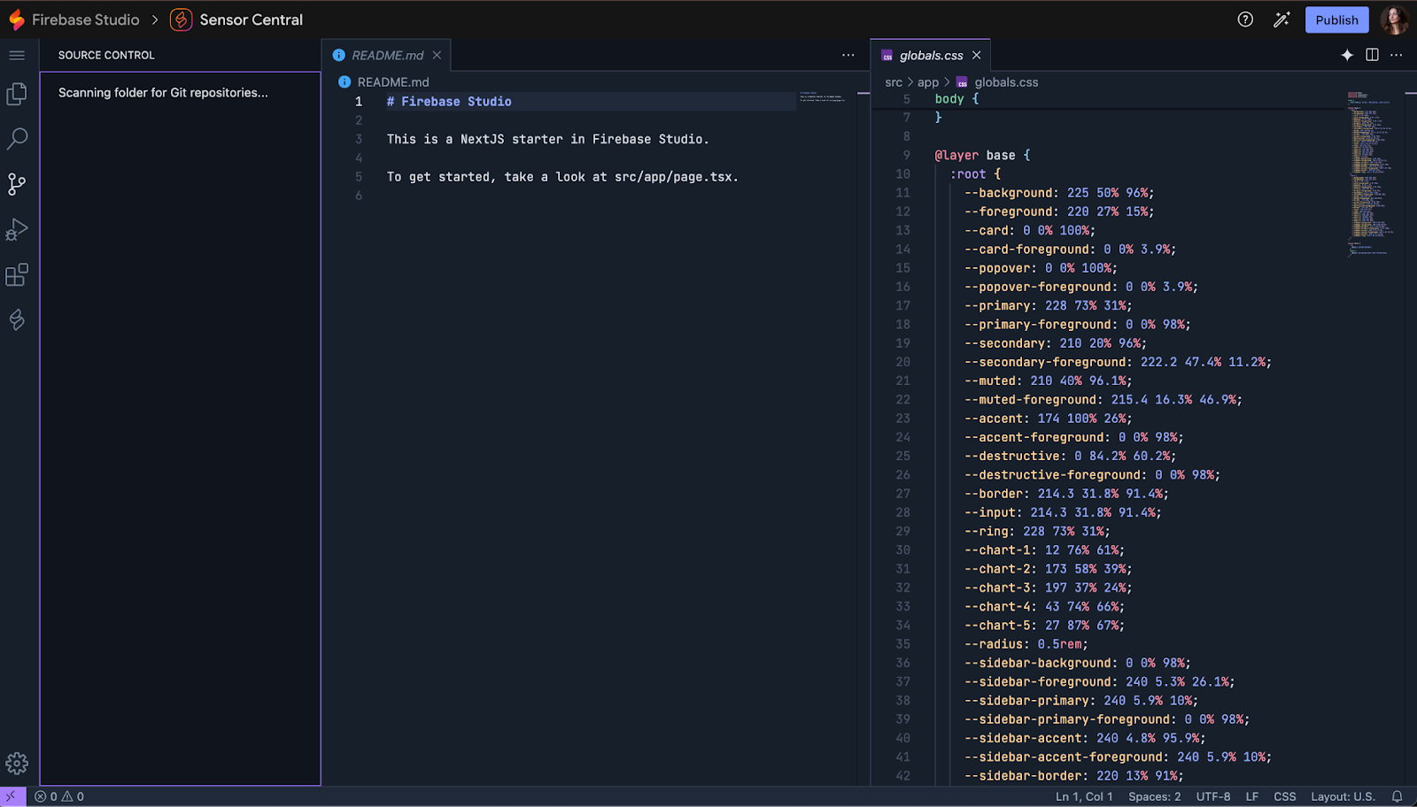Click the '# Firebase Studio' heading line

(x=449, y=102)
